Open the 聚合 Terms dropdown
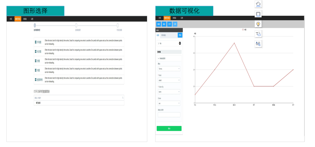This screenshot has height=147, width=315. pos(169,69)
